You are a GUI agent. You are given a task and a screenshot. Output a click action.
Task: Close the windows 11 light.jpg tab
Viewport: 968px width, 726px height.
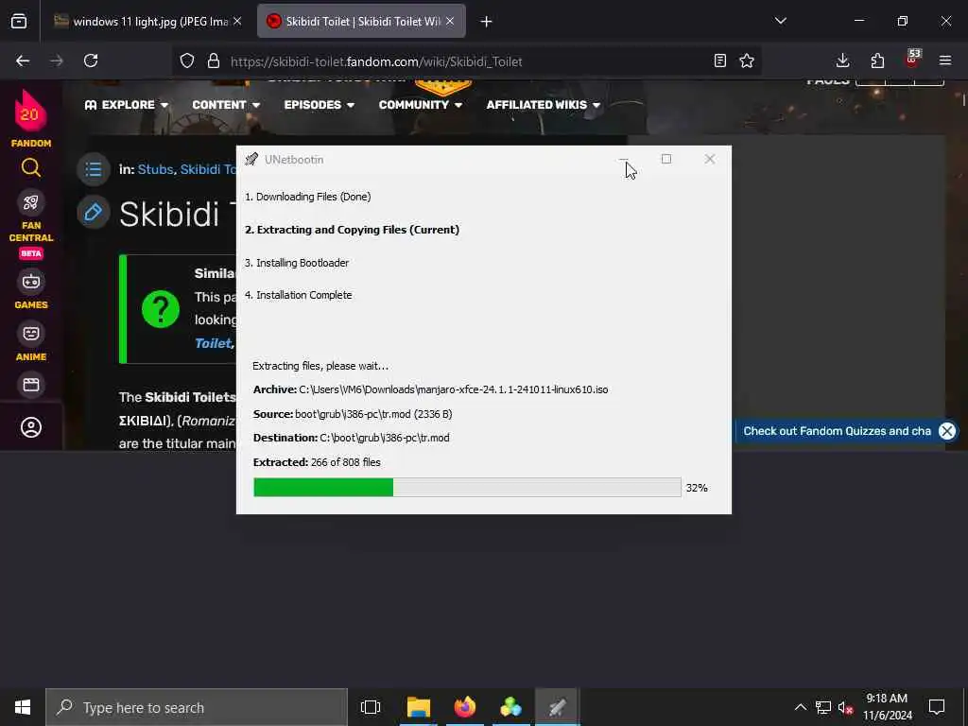[x=237, y=22]
